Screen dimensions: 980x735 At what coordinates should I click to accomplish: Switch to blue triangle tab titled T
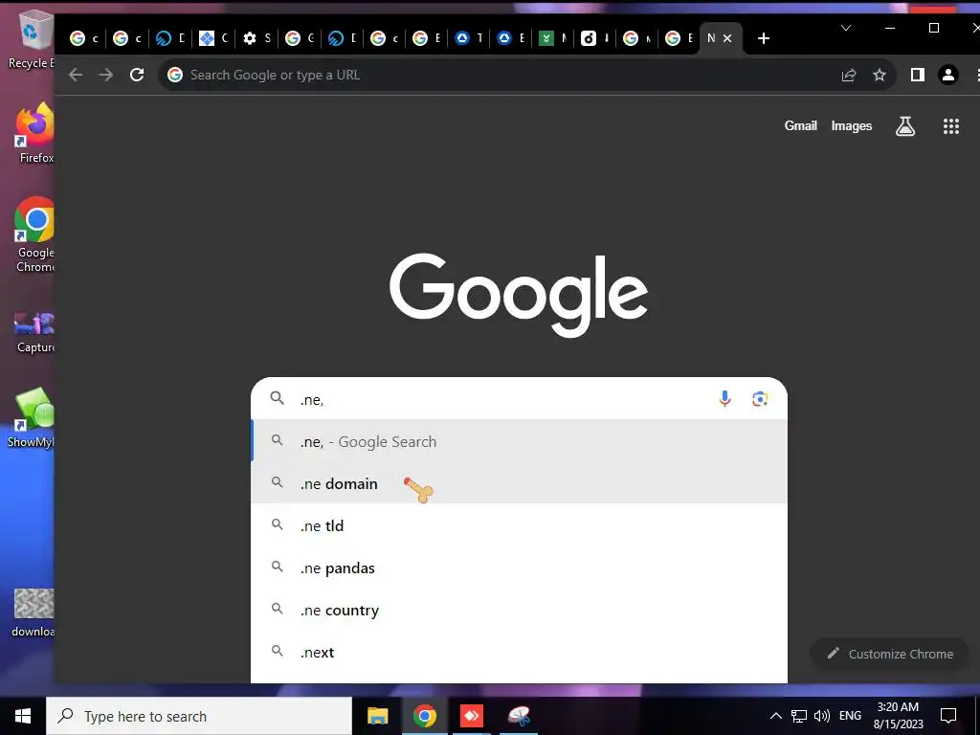tap(468, 38)
